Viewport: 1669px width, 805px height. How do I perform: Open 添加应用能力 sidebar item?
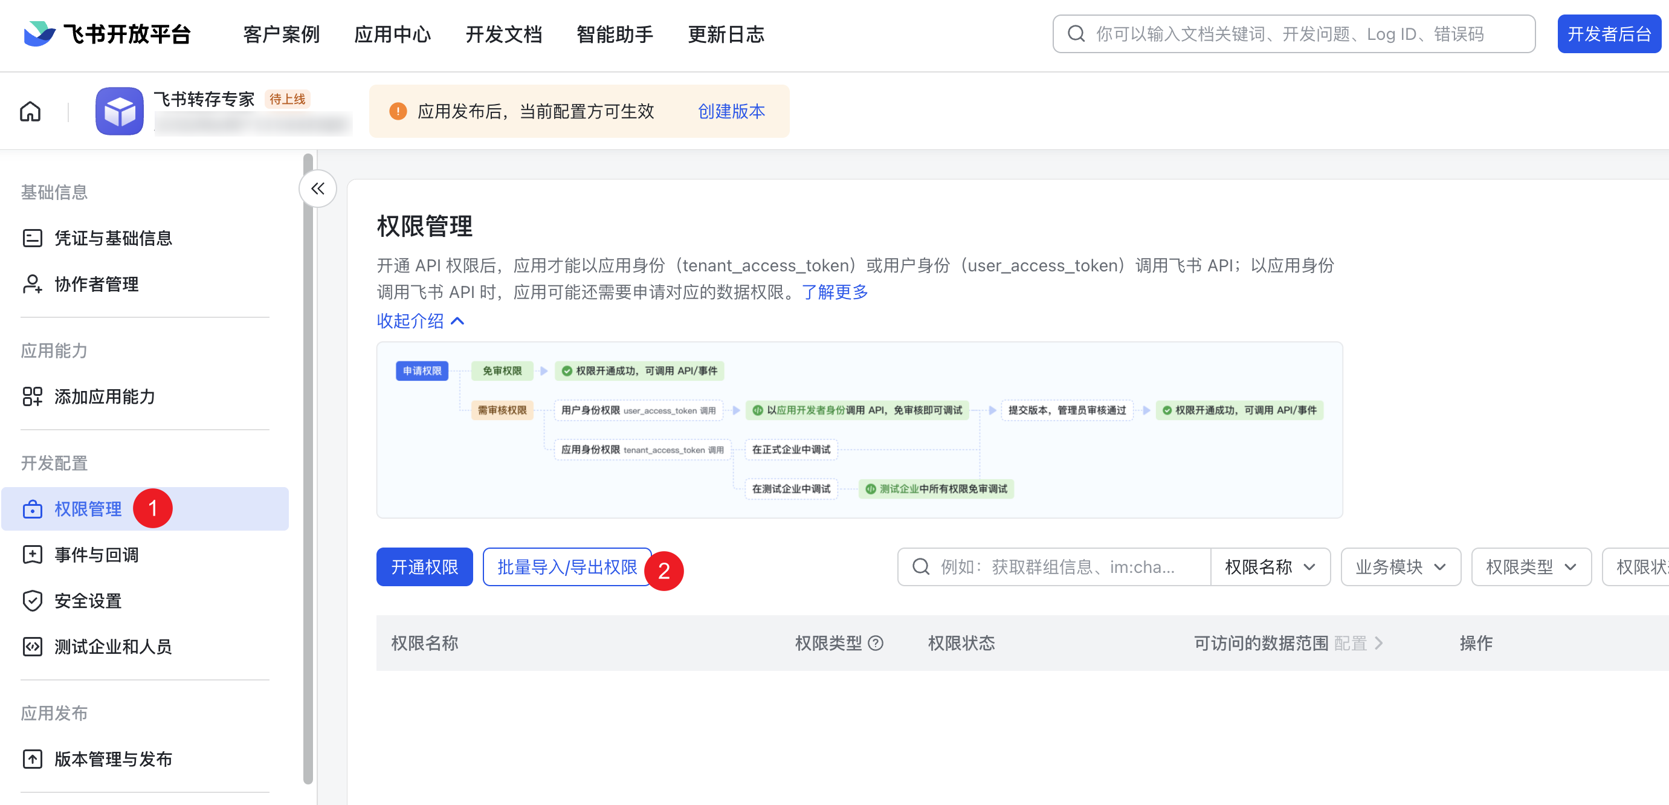[x=145, y=396]
